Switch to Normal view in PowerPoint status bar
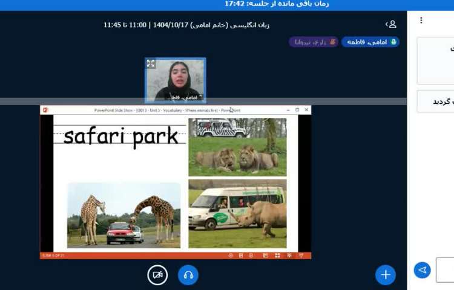Screen dimensions: 454x290 [266, 256]
